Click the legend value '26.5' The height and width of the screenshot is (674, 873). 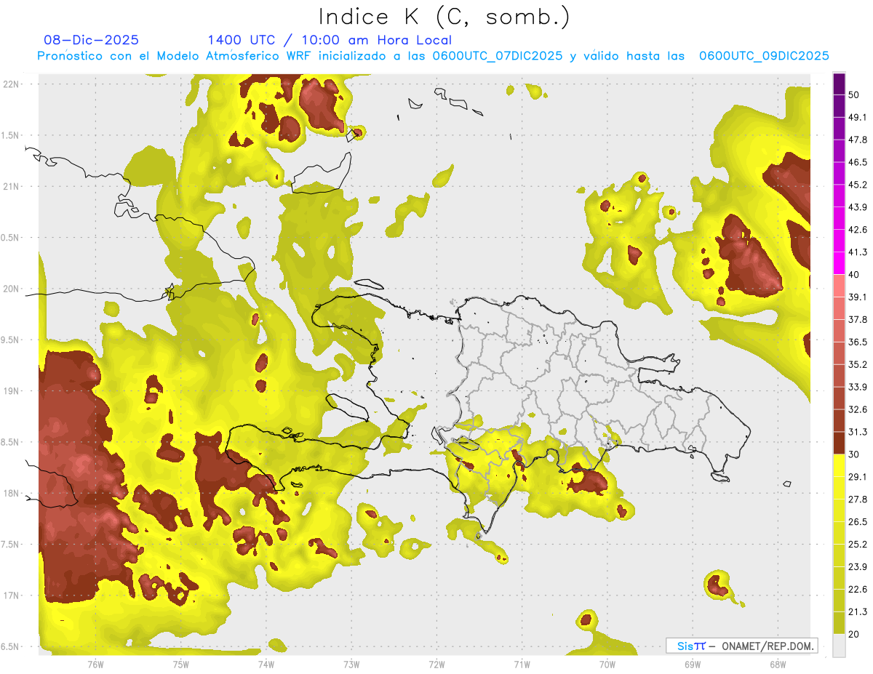[858, 522]
